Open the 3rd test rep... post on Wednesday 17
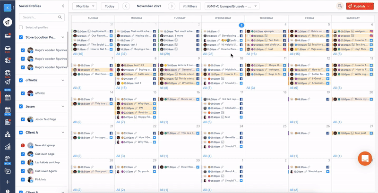 (x=223, y=99)
